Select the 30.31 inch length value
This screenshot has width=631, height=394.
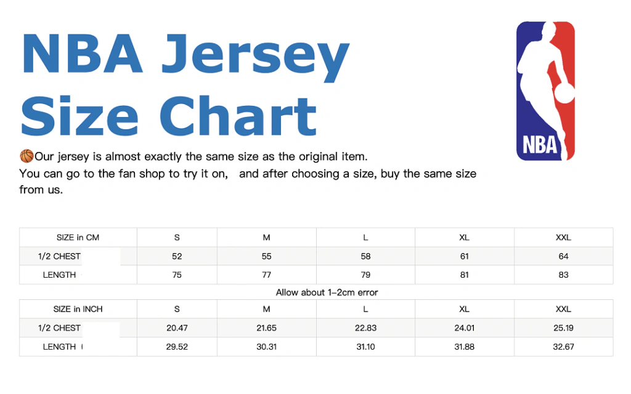click(x=266, y=347)
